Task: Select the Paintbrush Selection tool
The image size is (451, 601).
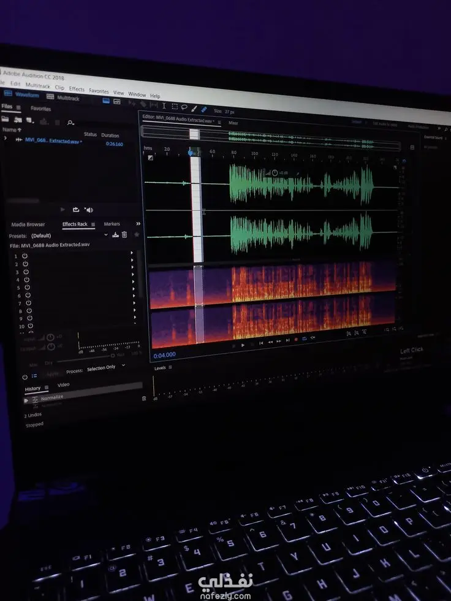Action: click(x=194, y=109)
